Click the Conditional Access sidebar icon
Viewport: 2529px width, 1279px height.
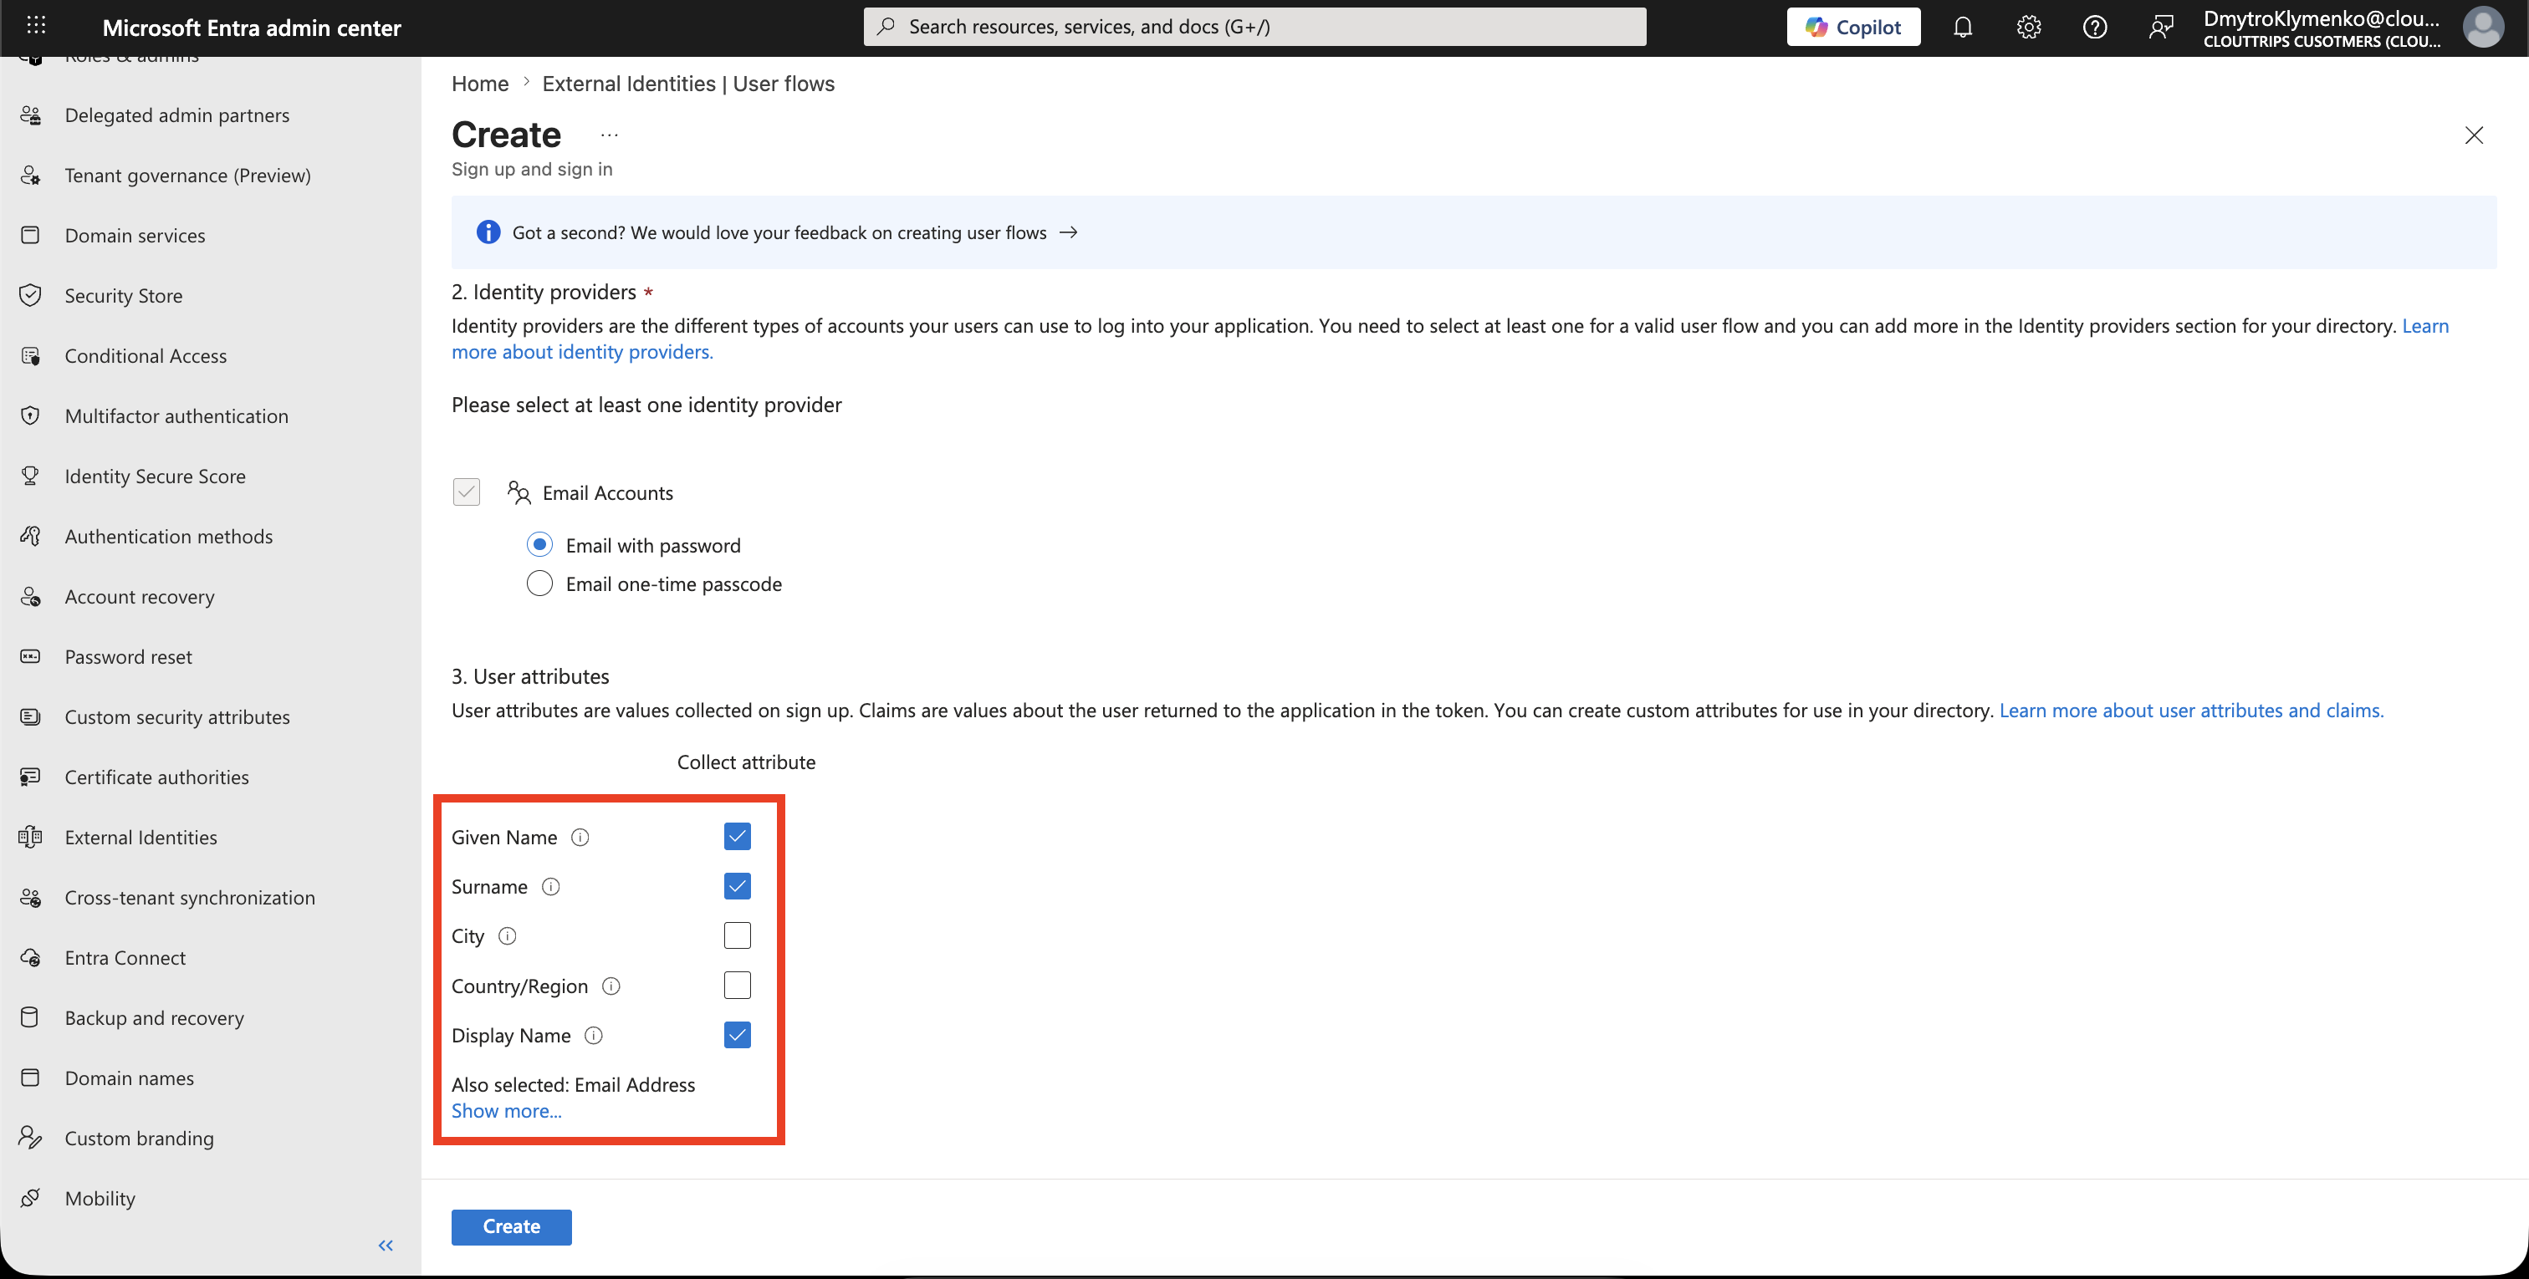30,356
